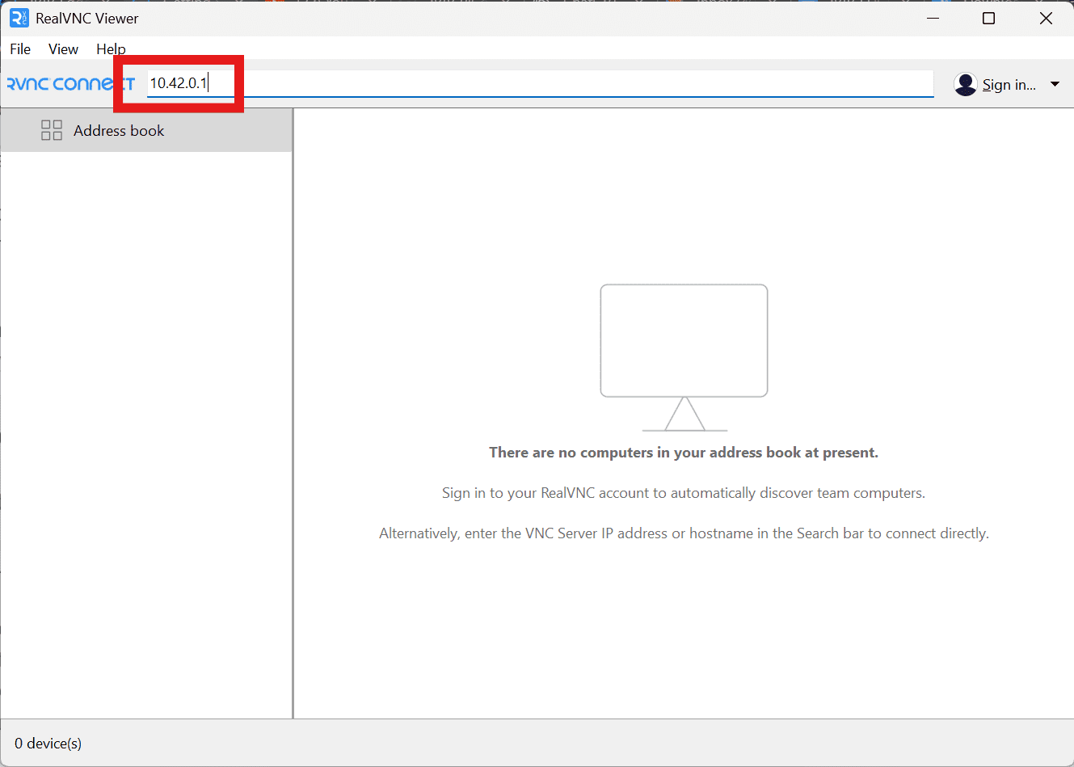Screen dimensions: 1074x767
Task: Click the RealVNC Viewer title bar app icon
Action: [x=19, y=18]
